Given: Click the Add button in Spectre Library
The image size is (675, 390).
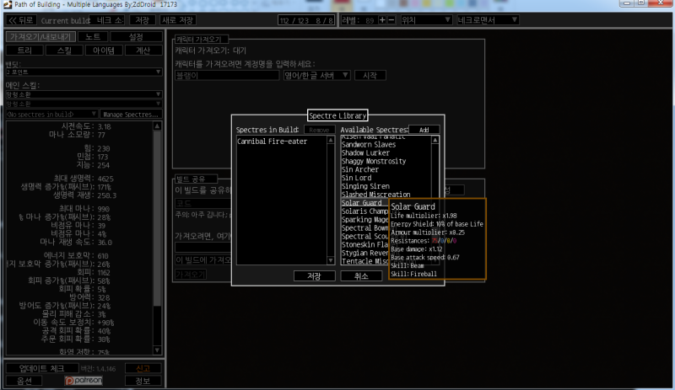Looking at the screenshot, I should click(x=424, y=130).
